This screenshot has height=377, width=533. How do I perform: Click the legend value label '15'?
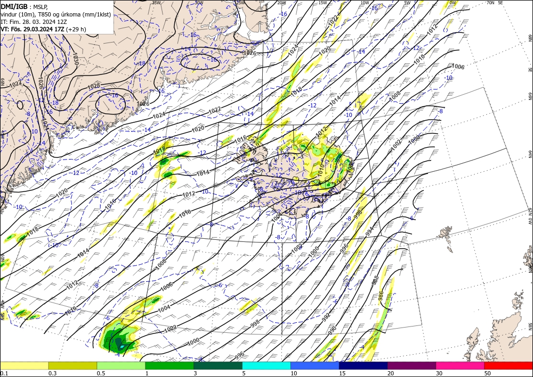(342, 373)
